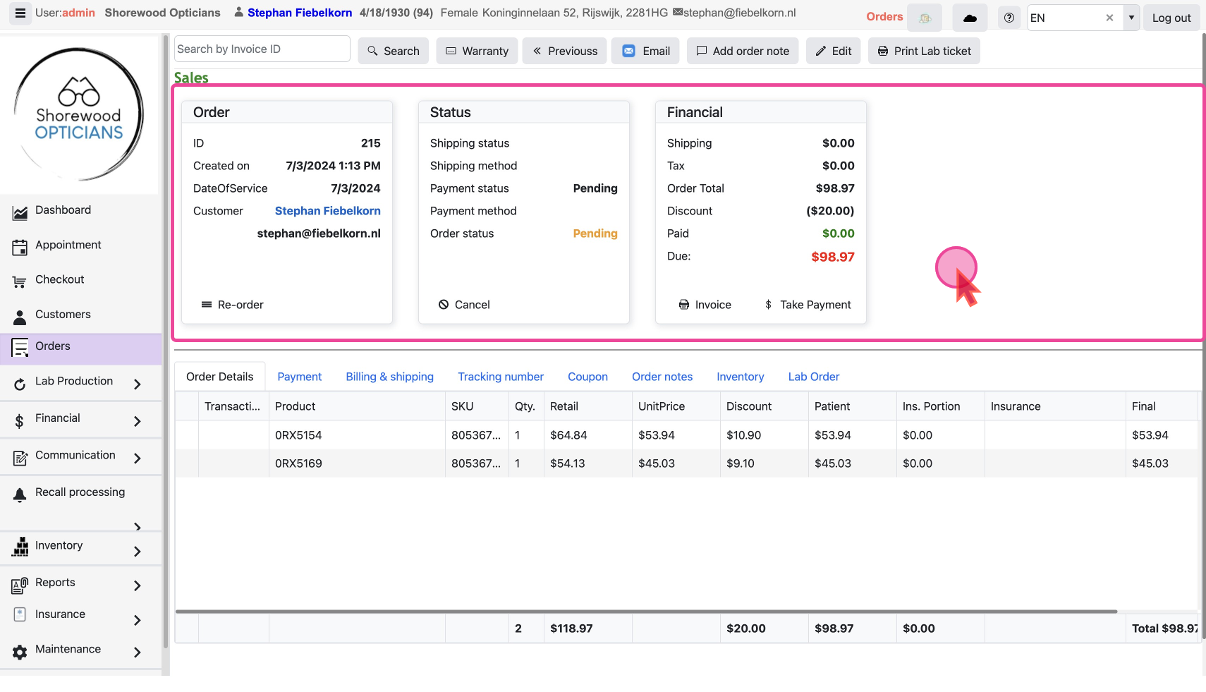Open Checkout cart in sidebar
1206x692 pixels.
coord(59,279)
